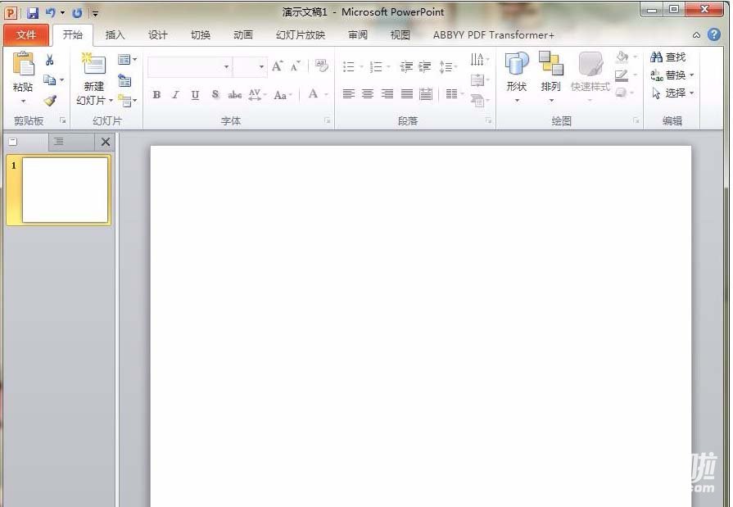733x507 pixels.
Task: Click the 替换 Replace button
Action: coord(672,75)
